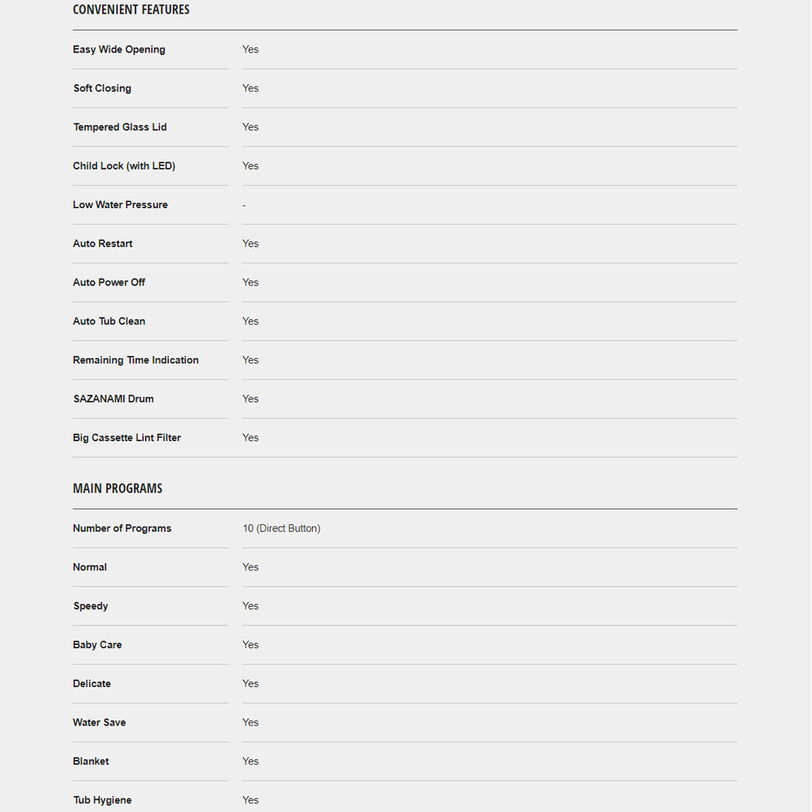Click the MAIN PROGRAMS section heading

pos(117,489)
